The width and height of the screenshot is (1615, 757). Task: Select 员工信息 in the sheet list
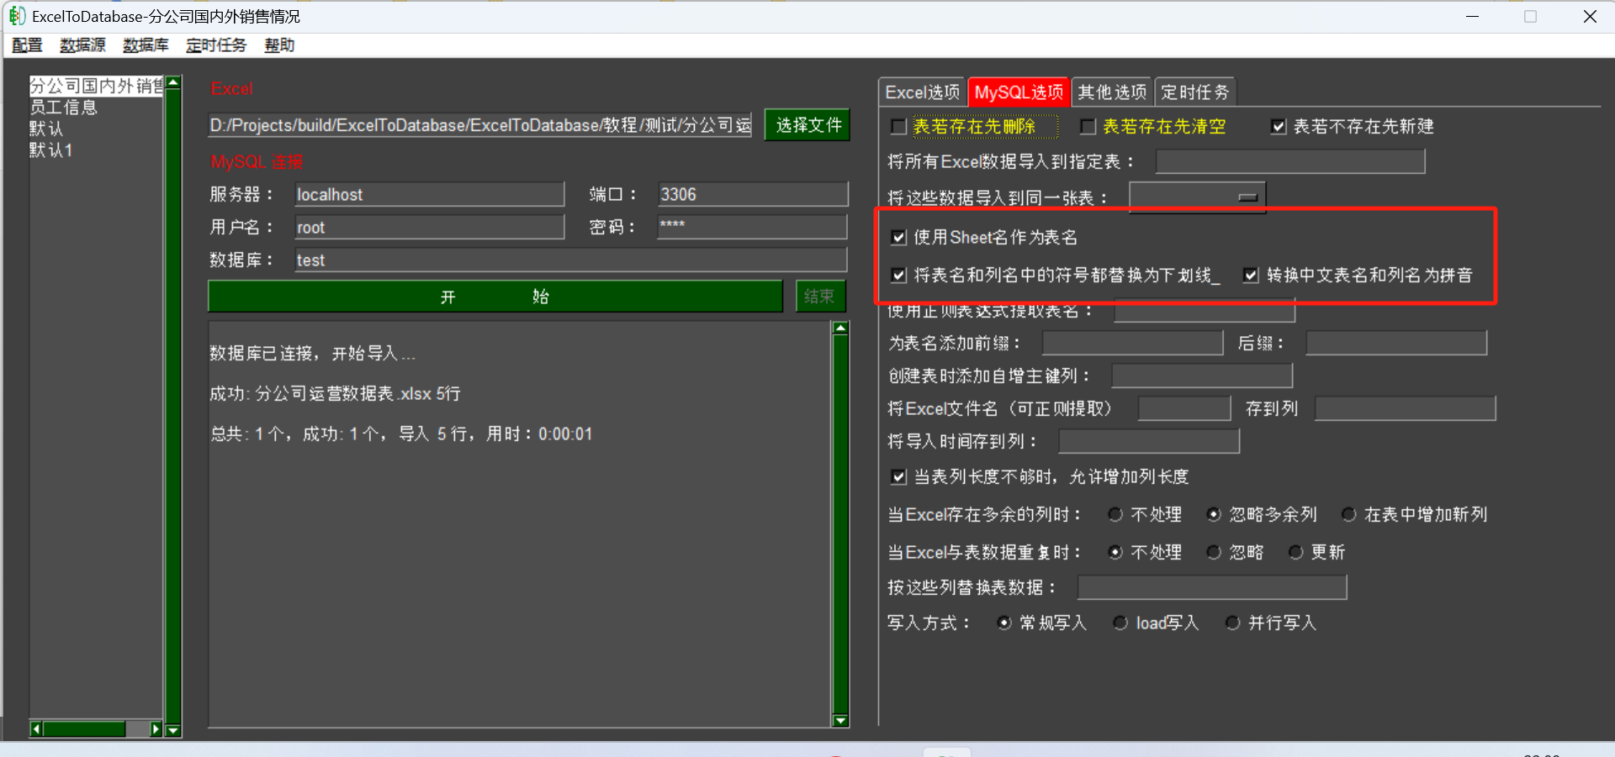tap(63, 107)
